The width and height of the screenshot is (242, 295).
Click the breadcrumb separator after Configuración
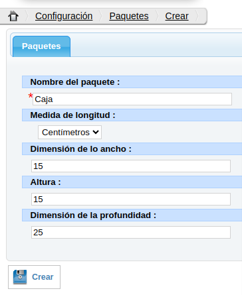pos(101,16)
